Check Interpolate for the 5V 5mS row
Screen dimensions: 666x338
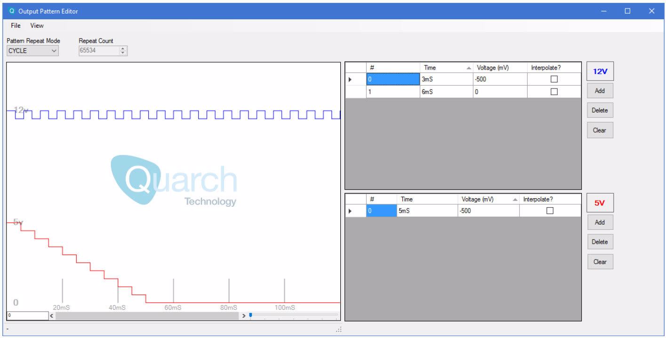pyautogui.click(x=550, y=211)
